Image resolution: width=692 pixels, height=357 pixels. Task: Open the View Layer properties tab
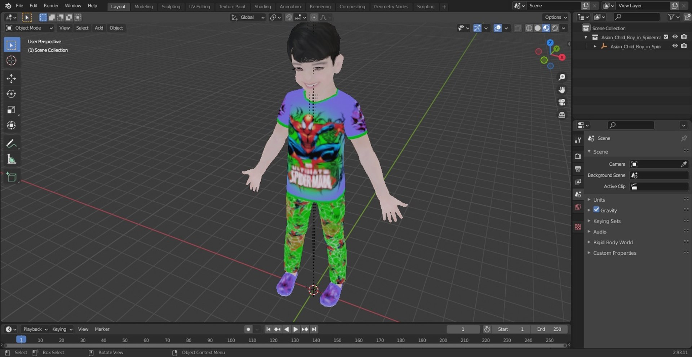[578, 182]
